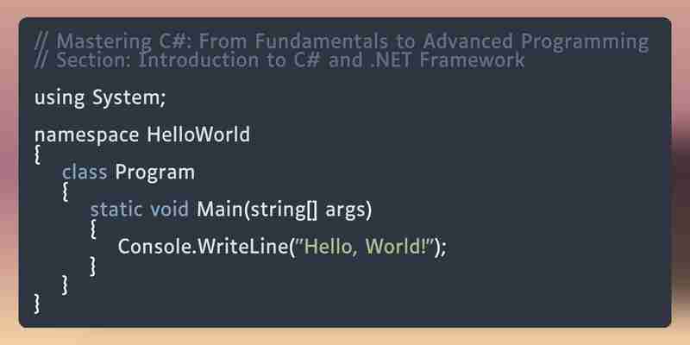Image resolution: width=690 pixels, height=345 pixels.
Task: Click the 'System;' text
Action: pos(129,98)
